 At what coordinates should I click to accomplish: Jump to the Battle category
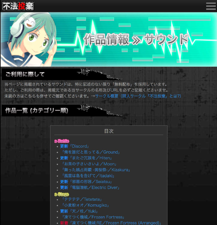pyautogui.click(x=62, y=141)
